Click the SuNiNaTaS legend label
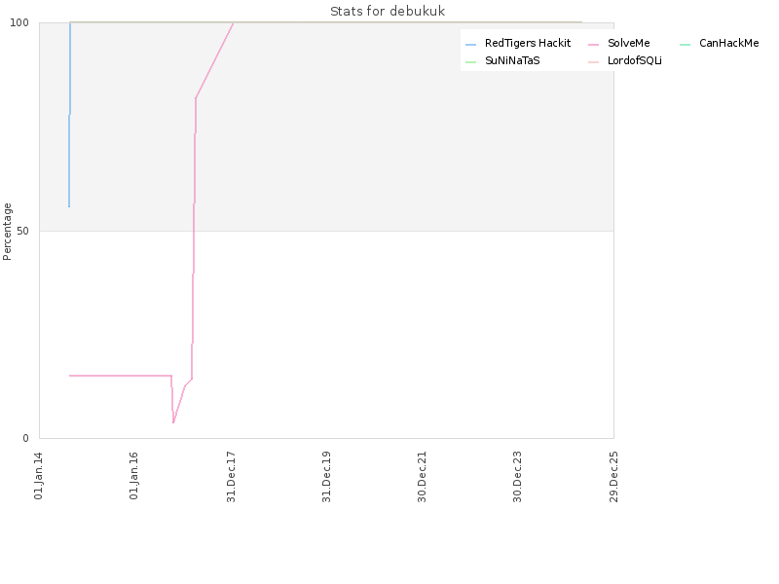779x584 pixels. 512,60
